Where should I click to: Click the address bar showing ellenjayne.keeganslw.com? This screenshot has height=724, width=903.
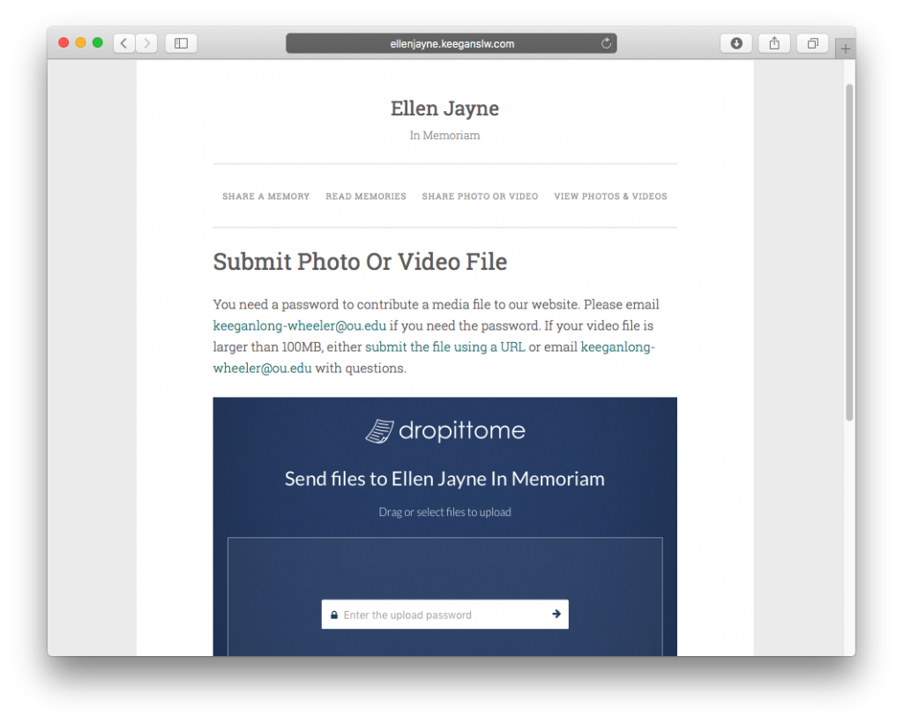coord(451,43)
